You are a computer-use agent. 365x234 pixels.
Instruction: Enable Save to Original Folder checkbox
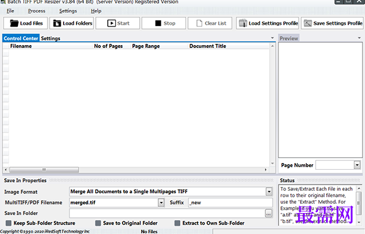(x=98, y=223)
